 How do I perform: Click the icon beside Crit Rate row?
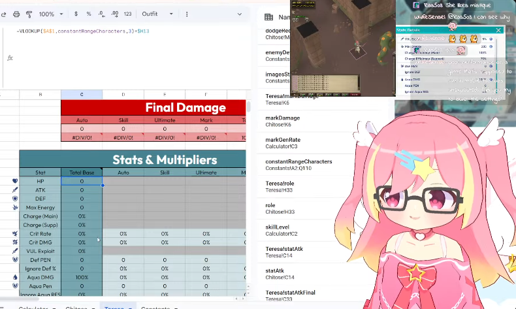(x=15, y=234)
